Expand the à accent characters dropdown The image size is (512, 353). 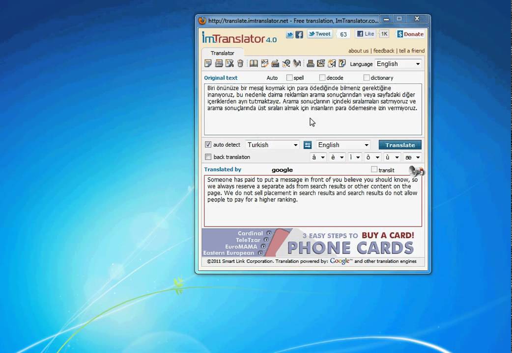(318, 157)
